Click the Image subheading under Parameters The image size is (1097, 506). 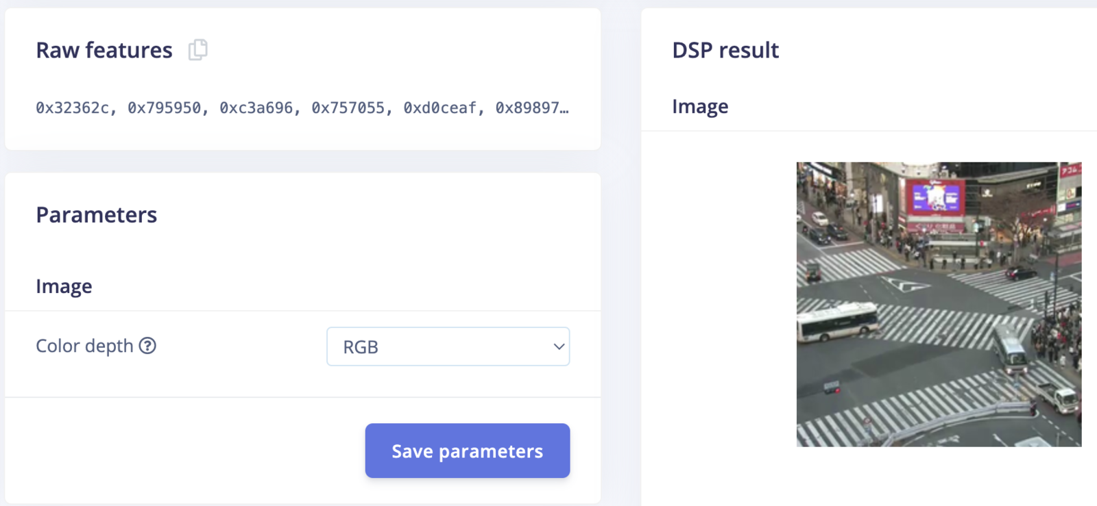[x=64, y=286]
